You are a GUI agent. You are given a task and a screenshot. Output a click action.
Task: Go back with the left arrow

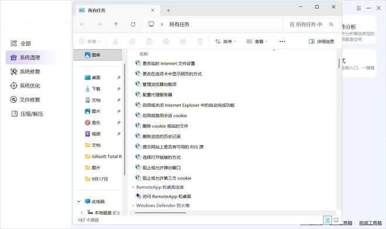coord(82,25)
